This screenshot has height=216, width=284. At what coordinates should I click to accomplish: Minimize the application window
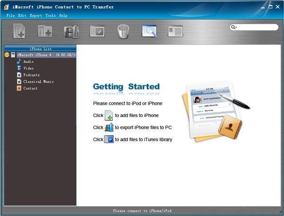(263, 7)
